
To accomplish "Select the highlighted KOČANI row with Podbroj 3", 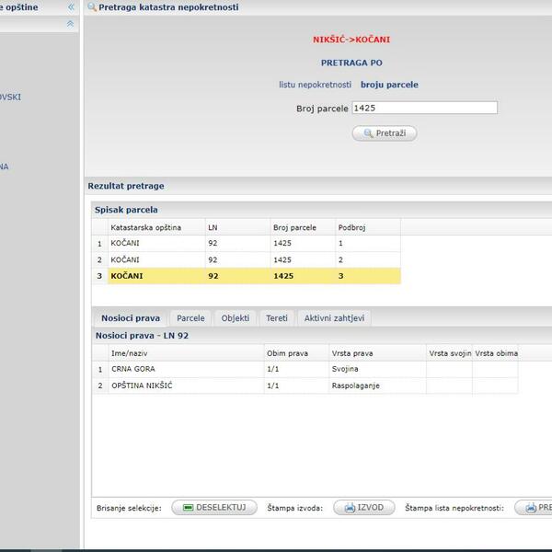I will click(248, 276).
